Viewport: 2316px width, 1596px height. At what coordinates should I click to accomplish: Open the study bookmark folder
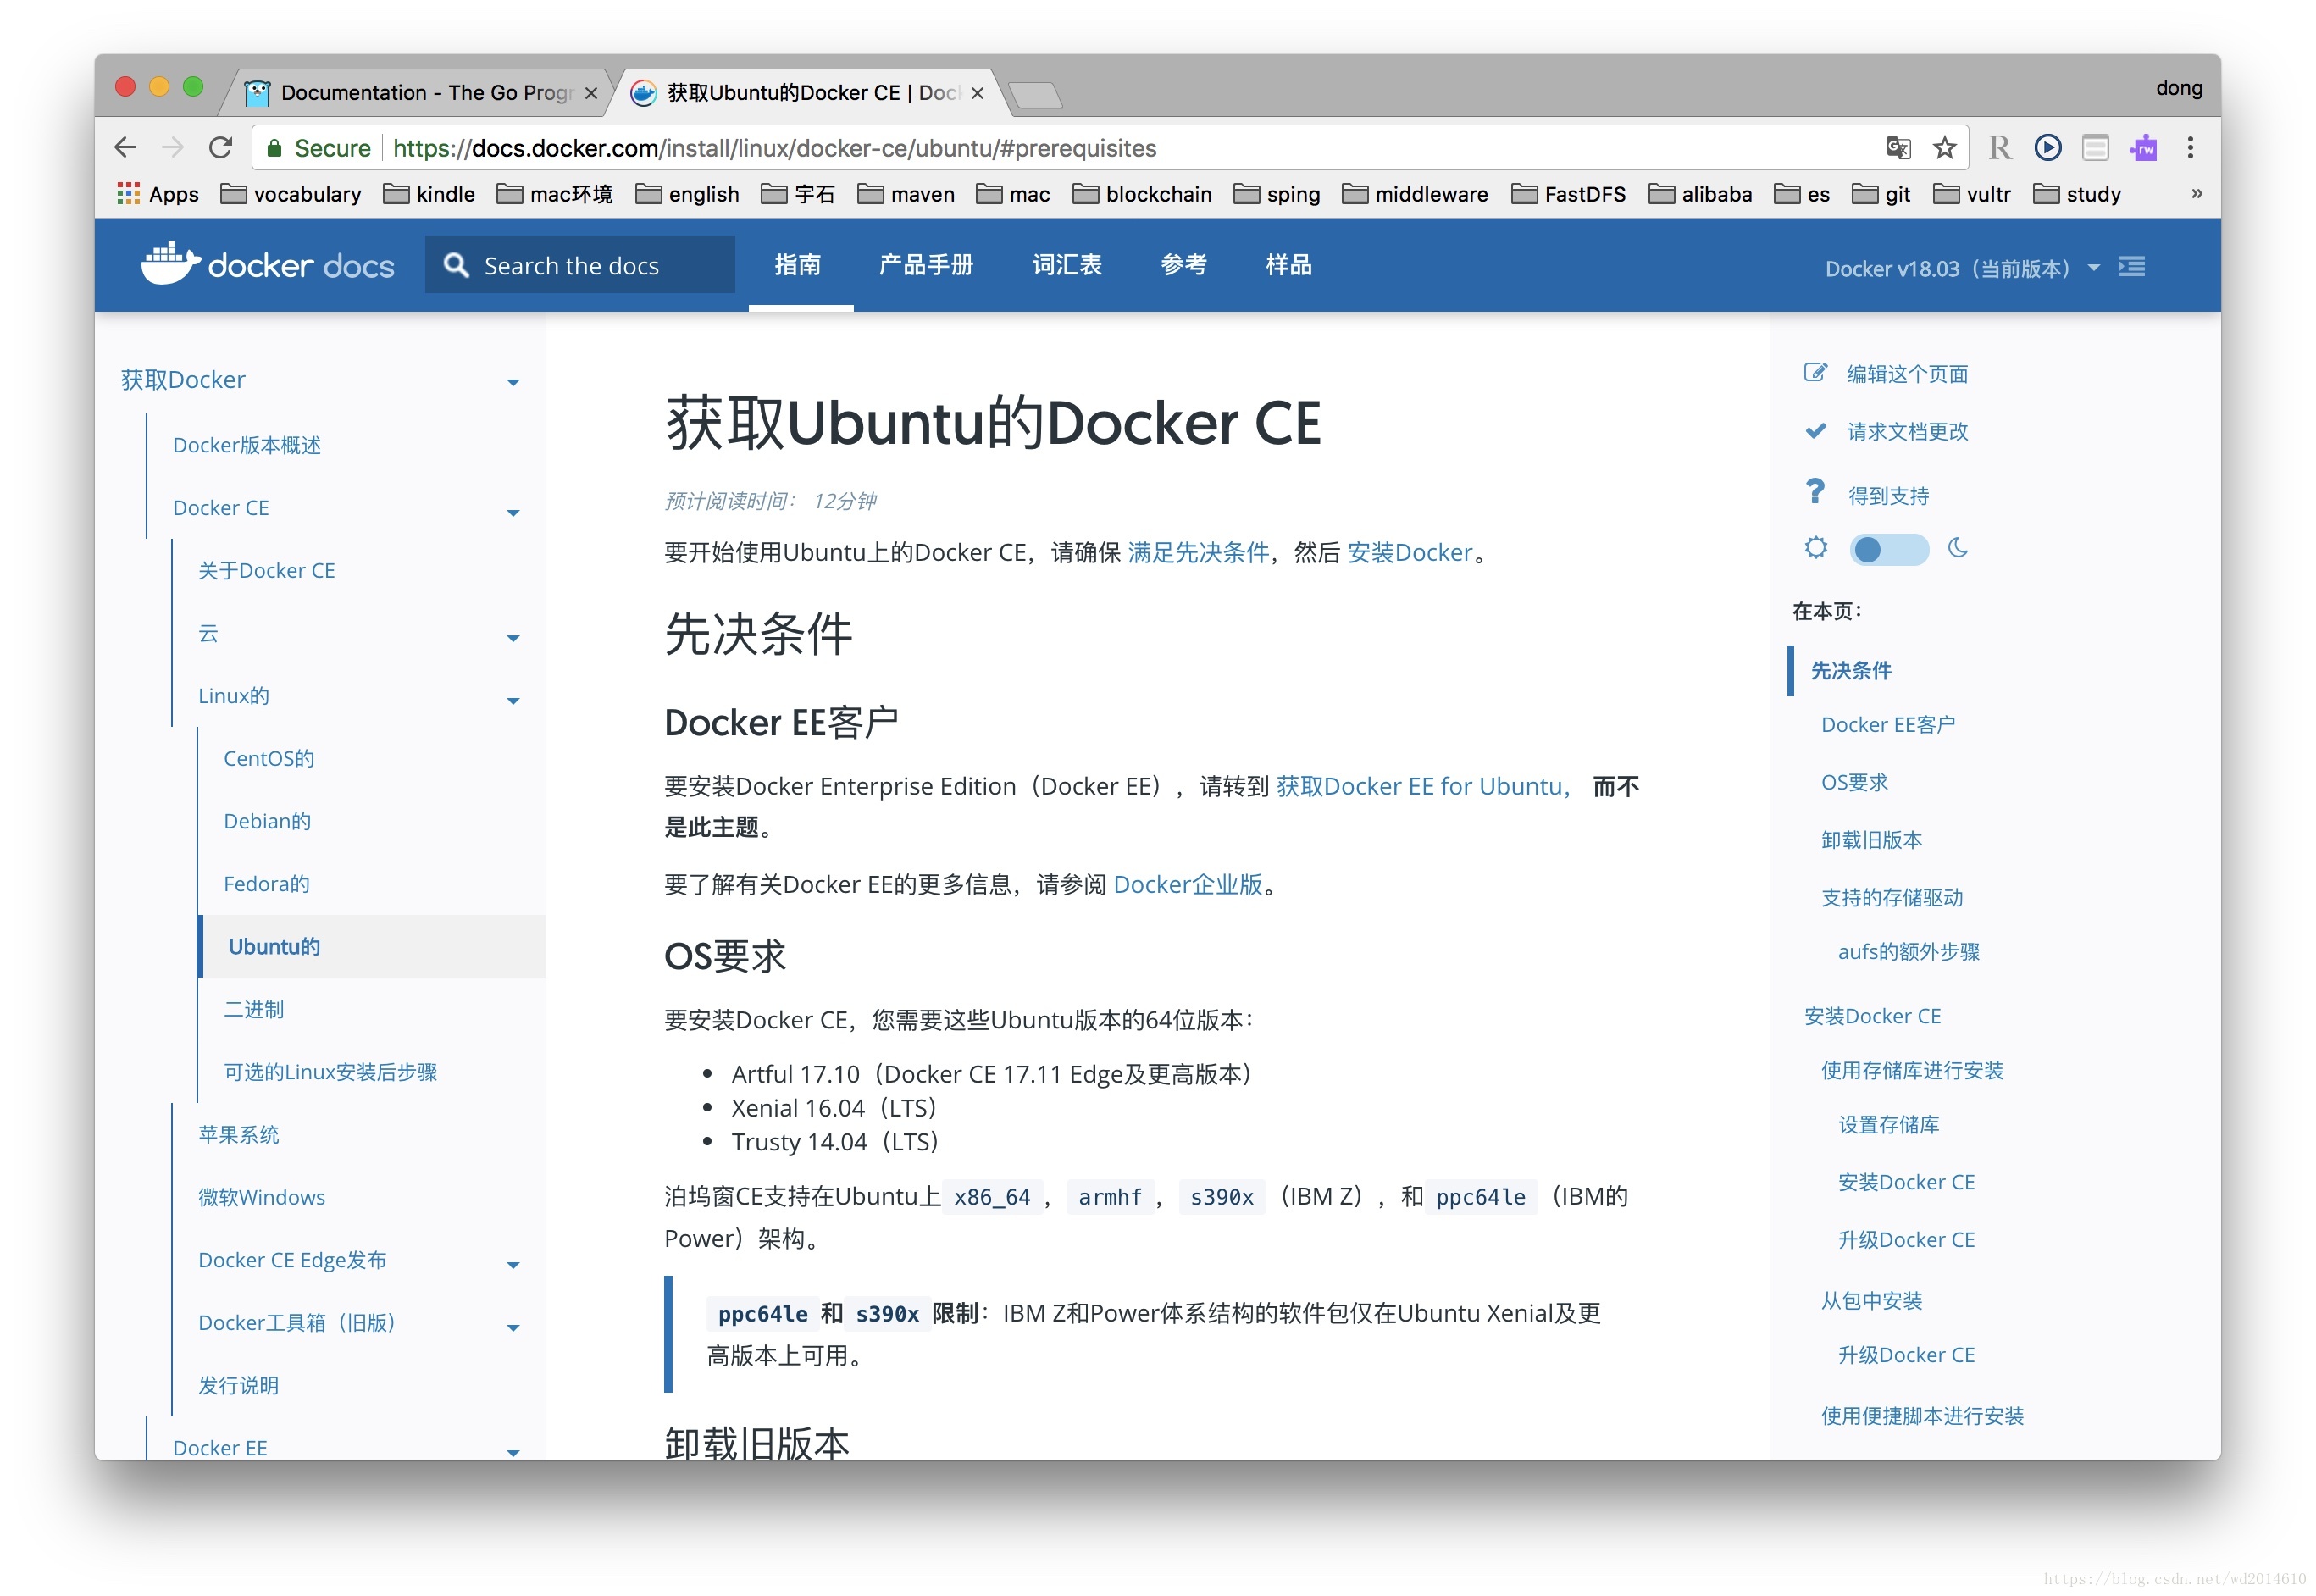pyautogui.click(x=2077, y=194)
